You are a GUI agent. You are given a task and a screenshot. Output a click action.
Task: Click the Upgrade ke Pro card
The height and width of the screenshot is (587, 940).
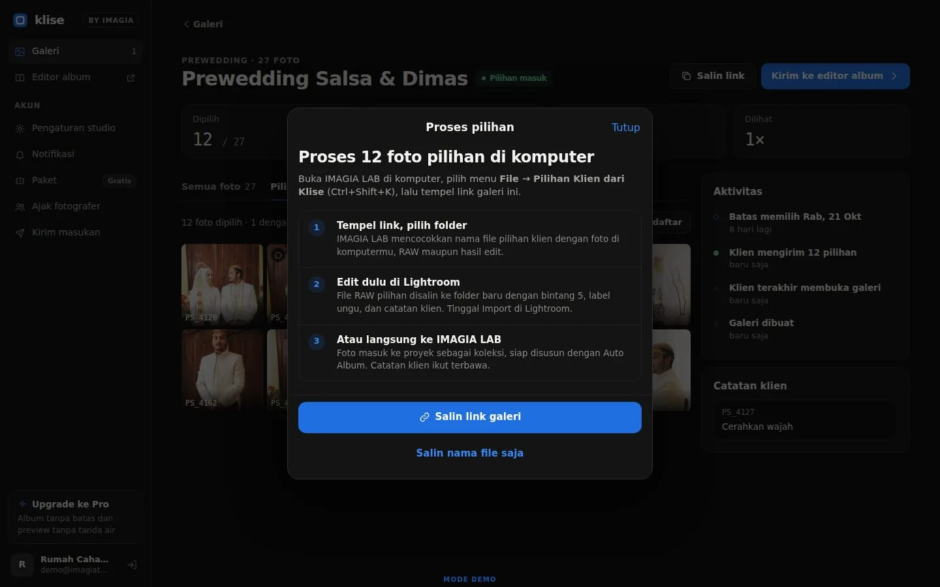click(76, 517)
